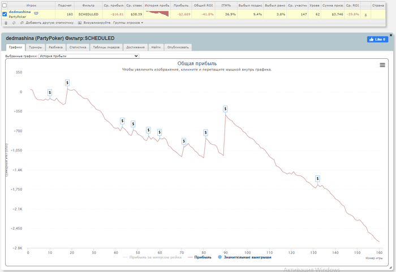
Task: Click the -$16.81 average profit value
Action: (x=117, y=14)
